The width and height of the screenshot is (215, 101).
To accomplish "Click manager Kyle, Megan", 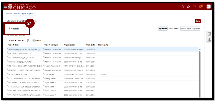I will (x=49, y=74).
